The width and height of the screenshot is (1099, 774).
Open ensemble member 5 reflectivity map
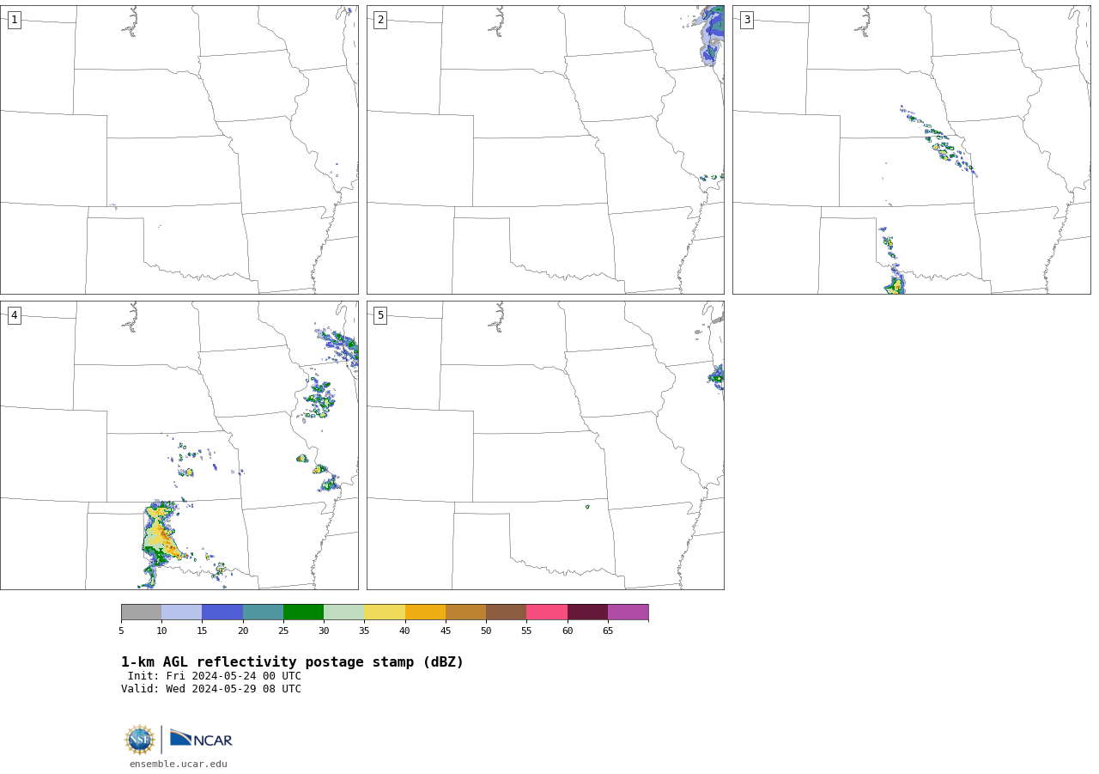click(545, 445)
